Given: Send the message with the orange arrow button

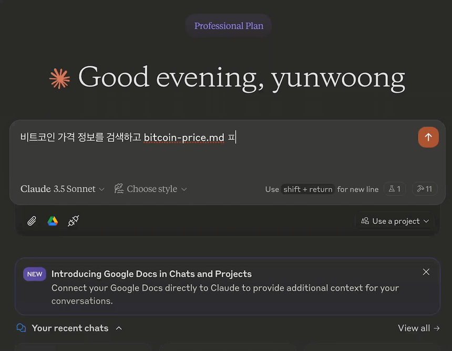Looking at the screenshot, I should coord(428,137).
